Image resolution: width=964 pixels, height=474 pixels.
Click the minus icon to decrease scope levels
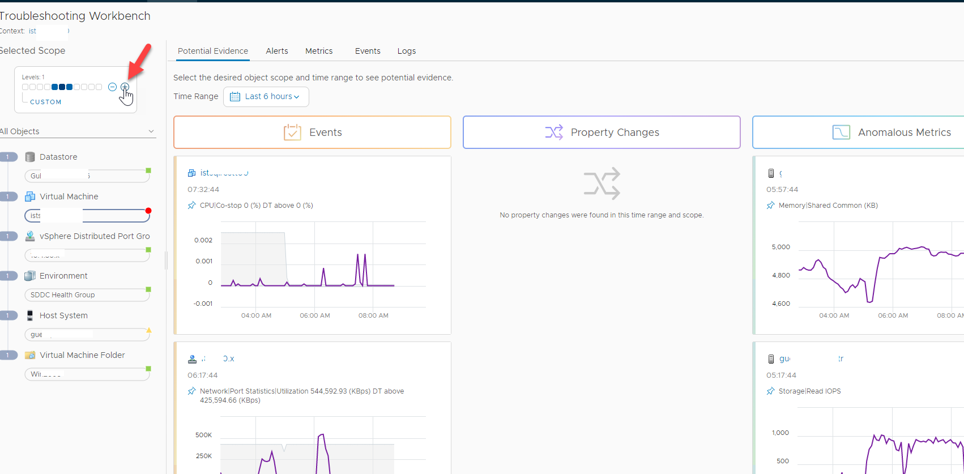point(112,87)
